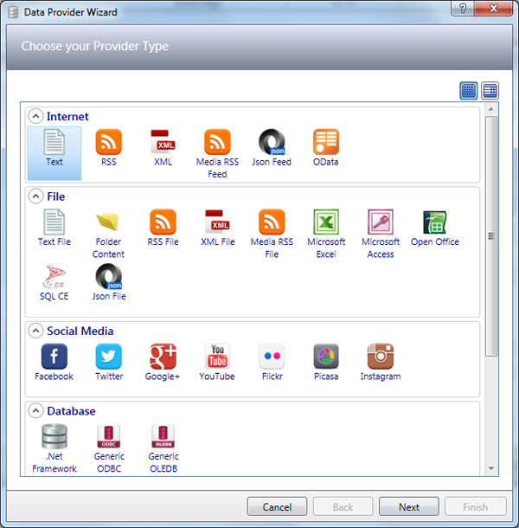Choose the Microsoft Excel provider
519x528 pixels.
click(x=326, y=234)
